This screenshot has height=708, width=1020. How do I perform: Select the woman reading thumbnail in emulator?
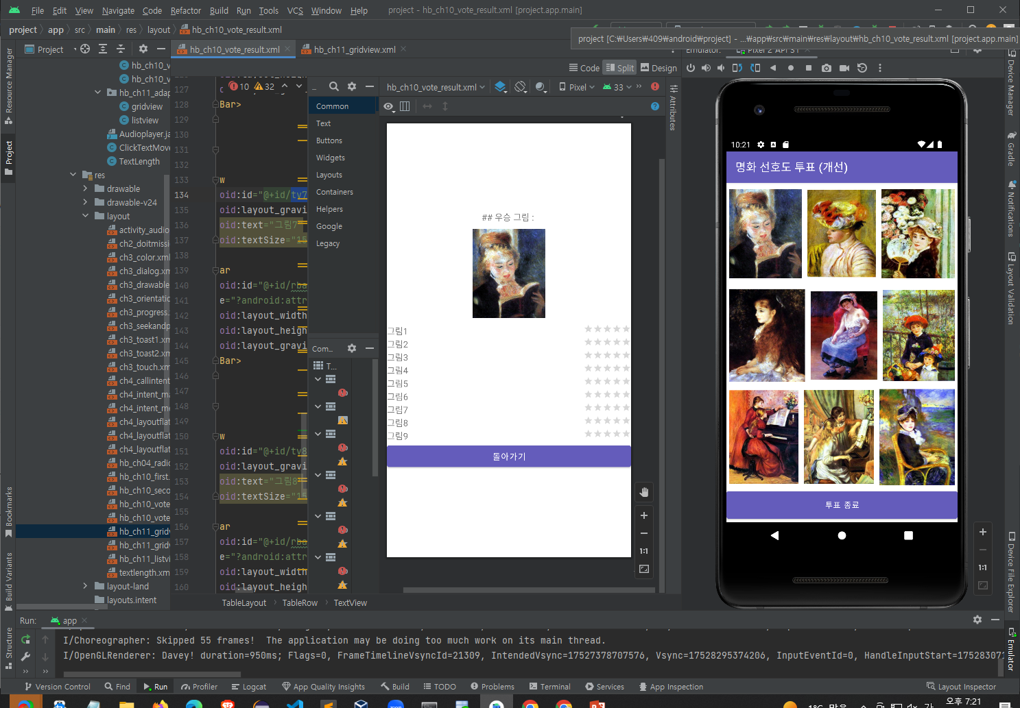click(766, 234)
